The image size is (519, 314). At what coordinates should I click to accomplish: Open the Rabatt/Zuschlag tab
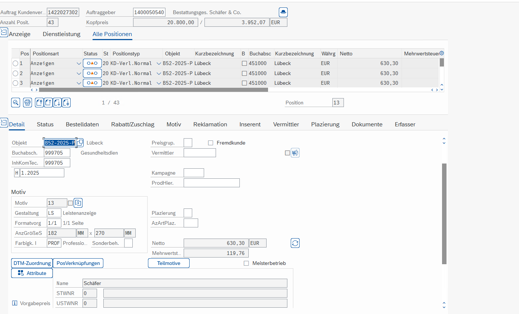pyautogui.click(x=133, y=124)
